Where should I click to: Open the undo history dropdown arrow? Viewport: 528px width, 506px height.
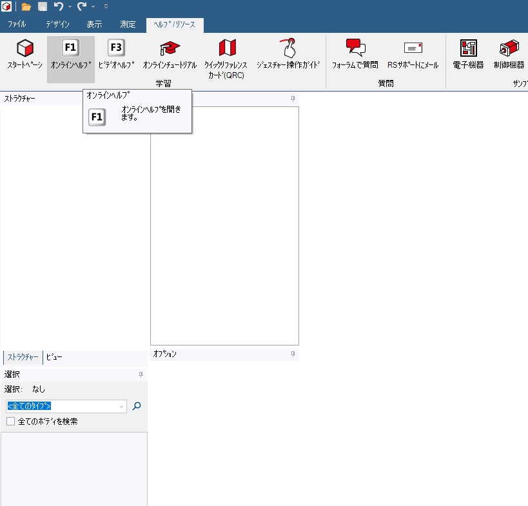[69, 6]
